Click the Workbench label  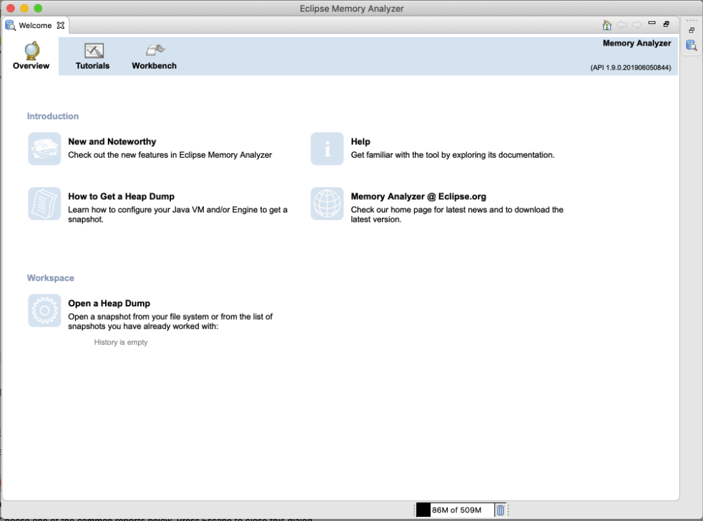[x=154, y=66]
